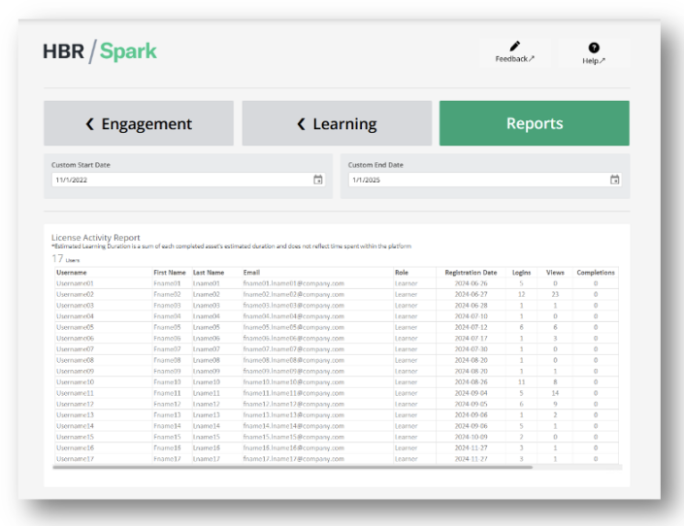Click the HBR Spark logo
Image resolution: width=684 pixels, height=526 pixels.
click(100, 51)
